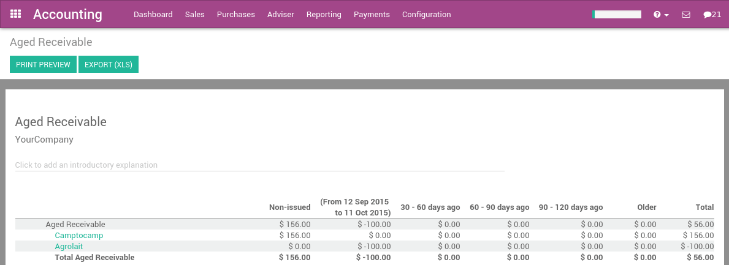Open the Sales menu
Screen dimensions: 729x265
pyautogui.click(x=195, y=15)
